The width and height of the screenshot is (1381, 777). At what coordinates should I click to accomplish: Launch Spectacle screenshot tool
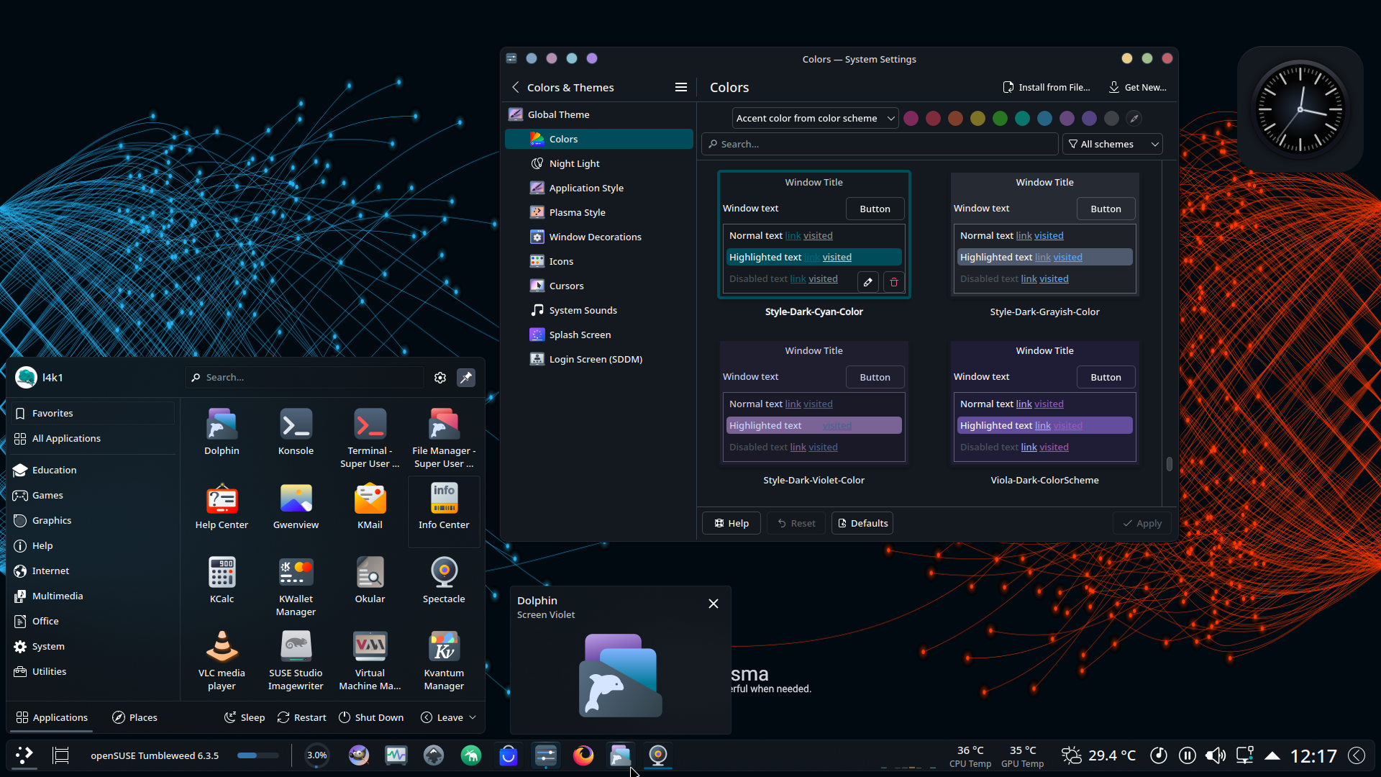coord(444,580)
